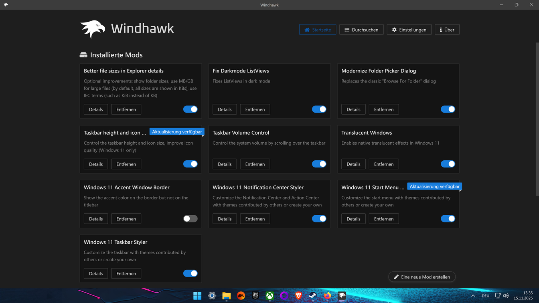This screenshot has width=539, height=303.
Task: Open Details for Better file sizes mod
Action: point(96,109)
